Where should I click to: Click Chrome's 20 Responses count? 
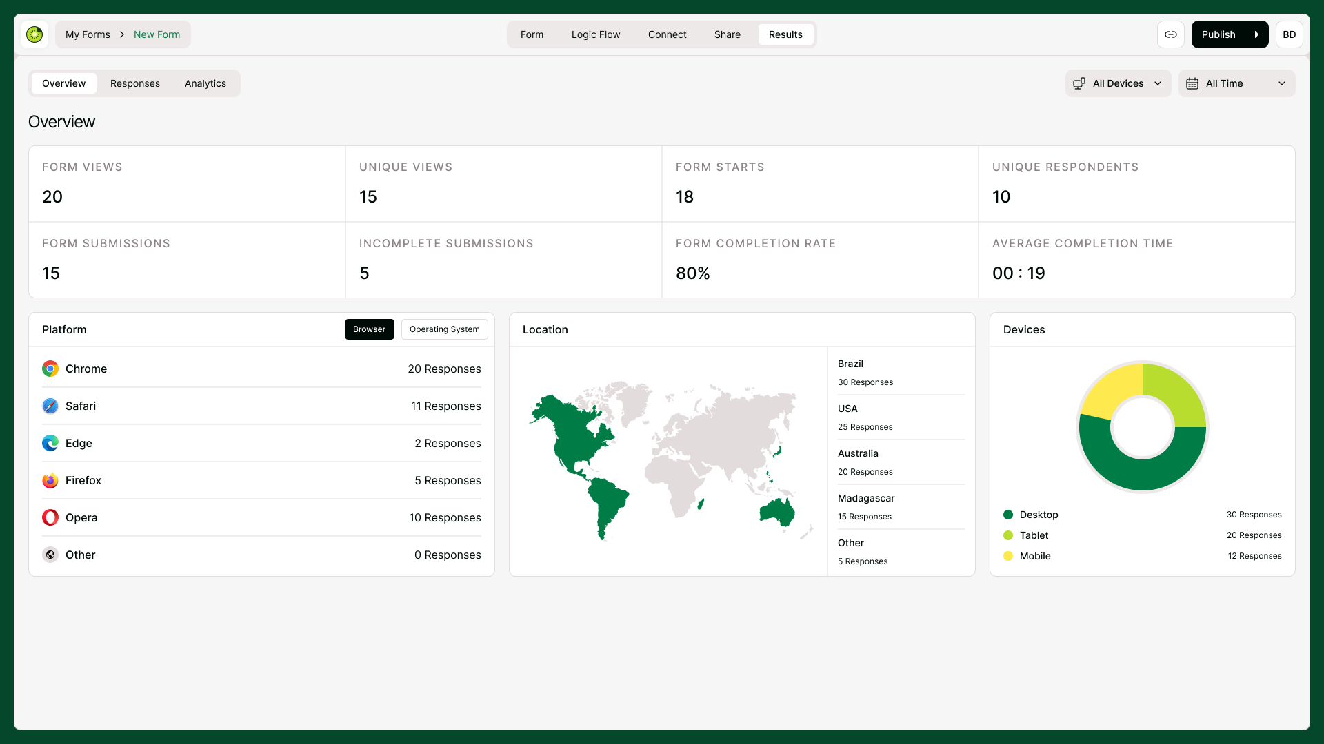[444, 369]
